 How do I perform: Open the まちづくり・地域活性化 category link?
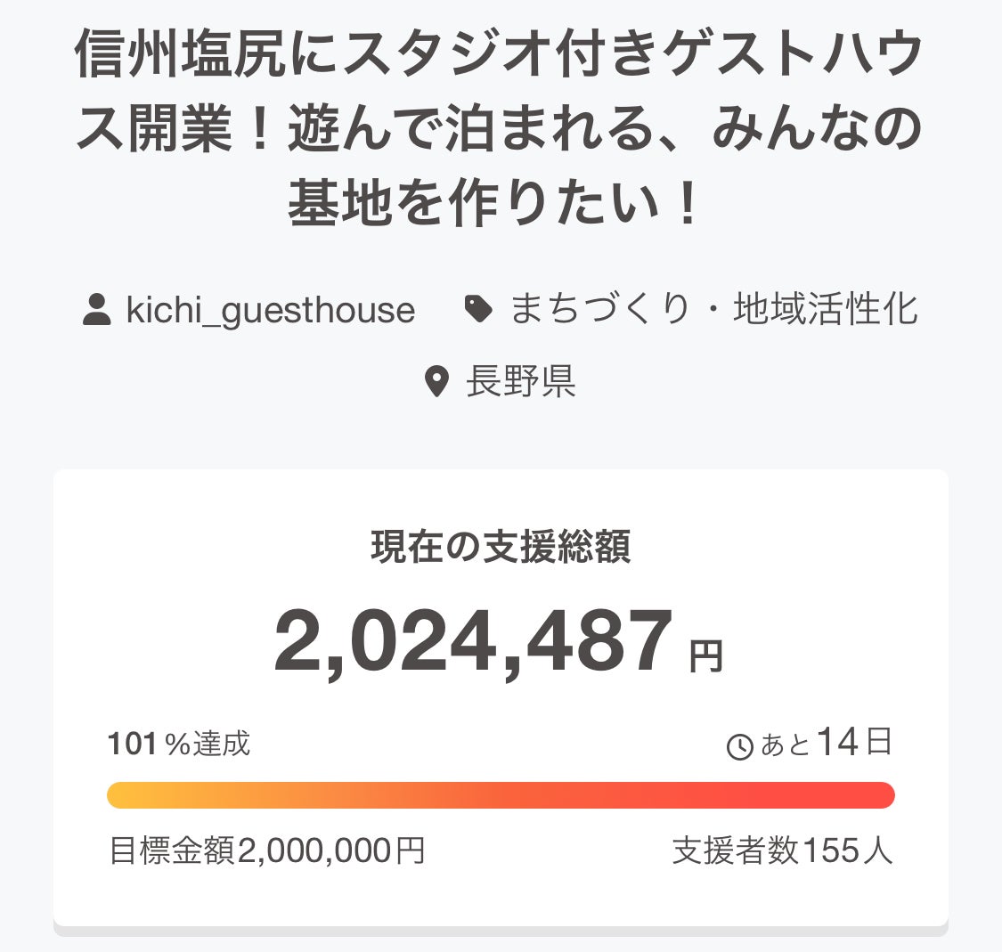pos(713,309)
